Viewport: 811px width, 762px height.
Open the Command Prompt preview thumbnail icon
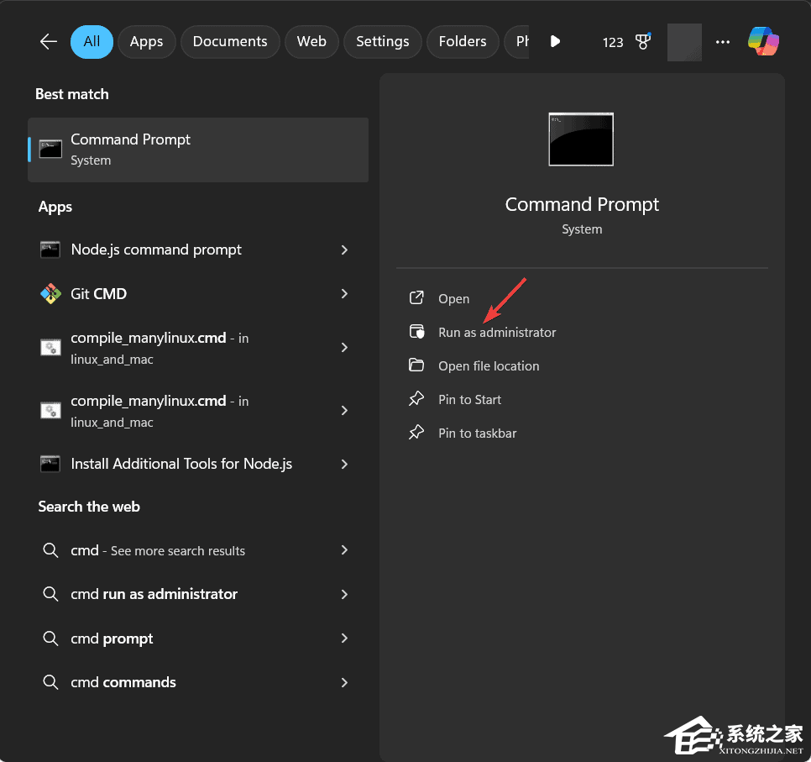(581, 139)
